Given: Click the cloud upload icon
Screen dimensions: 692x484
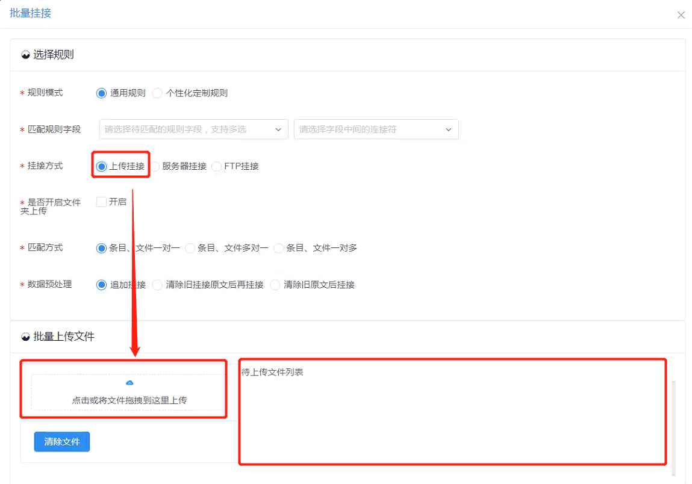Looking at the screenshot, I should point(129,383).
